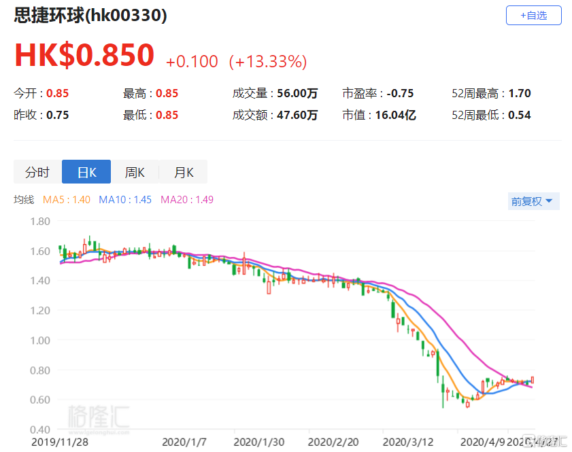The image size is (572, 452).
Task: Click the 市值 16.04亿 market cap figure
Action: click(x=396, y=115)
